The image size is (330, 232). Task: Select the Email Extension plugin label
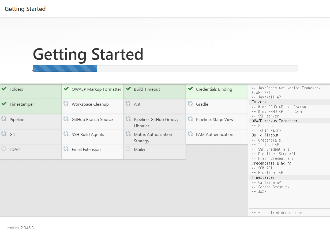point(86,150)
